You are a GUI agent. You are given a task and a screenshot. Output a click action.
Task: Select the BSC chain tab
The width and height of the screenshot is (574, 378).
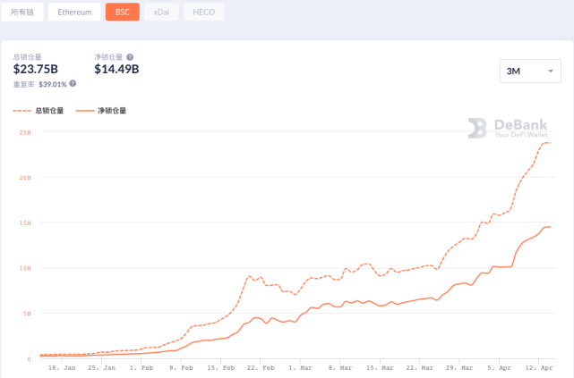pos(122,13)
